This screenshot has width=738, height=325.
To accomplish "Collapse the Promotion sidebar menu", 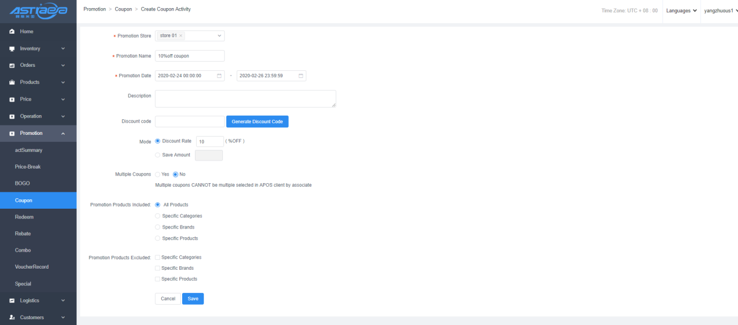I will pyautogui.click(x=63, y=133).
